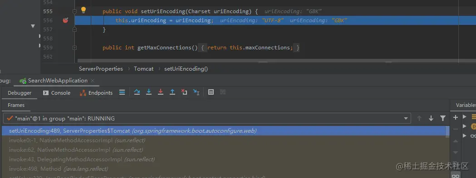This screenshot has height=178, width=476.
Task: Select the Frames panel tab
Action: [16, 105]
